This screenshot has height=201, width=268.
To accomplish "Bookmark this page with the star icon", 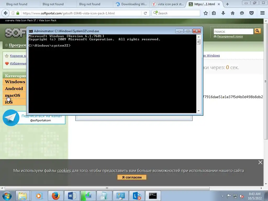I will [x=206, y=13].
